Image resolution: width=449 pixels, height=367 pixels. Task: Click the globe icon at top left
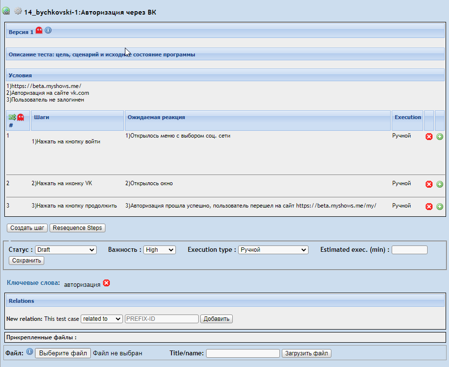click(6, 12)
